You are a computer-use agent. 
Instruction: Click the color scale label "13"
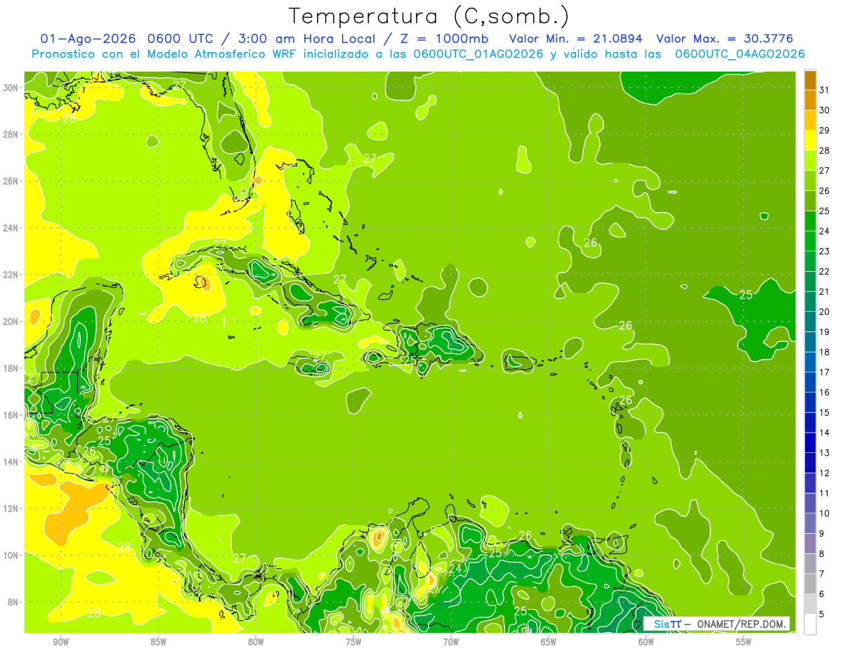click(x=825, y=453)
